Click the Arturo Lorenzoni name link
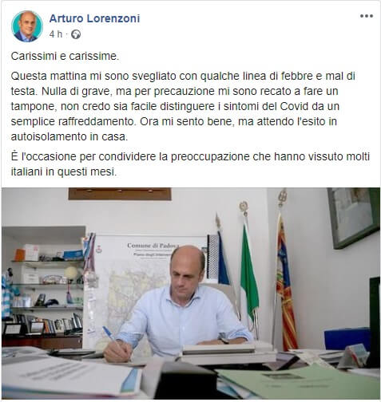 point(94,18)
